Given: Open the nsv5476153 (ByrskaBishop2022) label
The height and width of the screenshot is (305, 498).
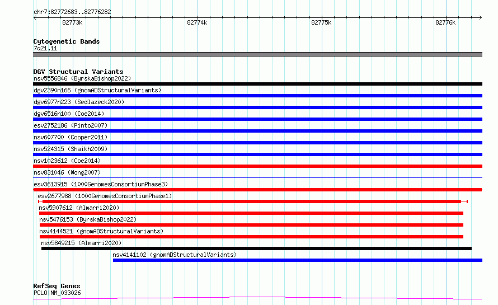Looking at the screenshot, I should (88, 219).
